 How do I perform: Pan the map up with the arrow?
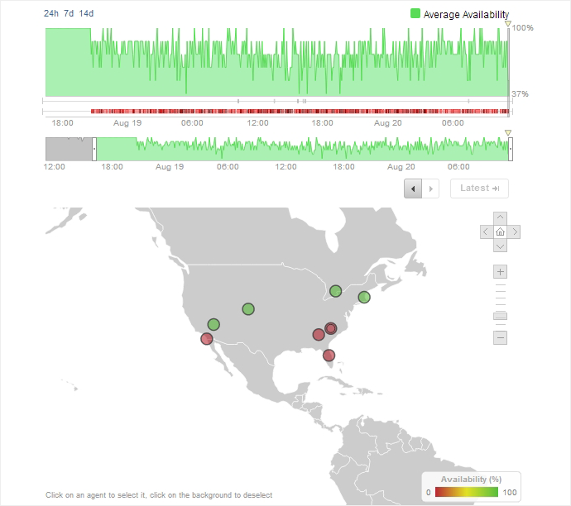500,218
